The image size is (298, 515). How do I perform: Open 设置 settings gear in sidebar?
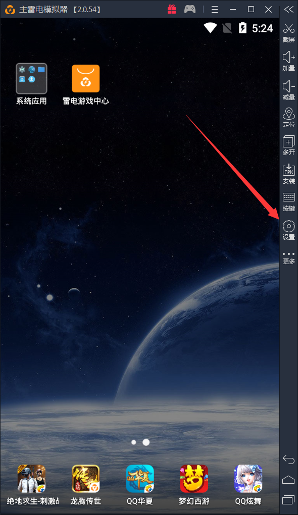click(x=289, y=226)
